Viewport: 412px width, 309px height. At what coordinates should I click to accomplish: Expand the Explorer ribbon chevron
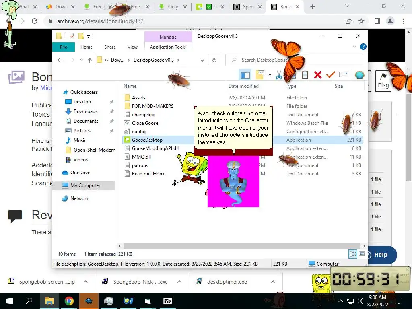click(x=354, y=47)
